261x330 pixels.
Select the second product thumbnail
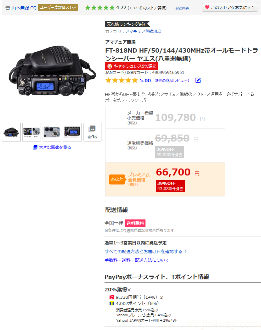(x=32, y=132)
